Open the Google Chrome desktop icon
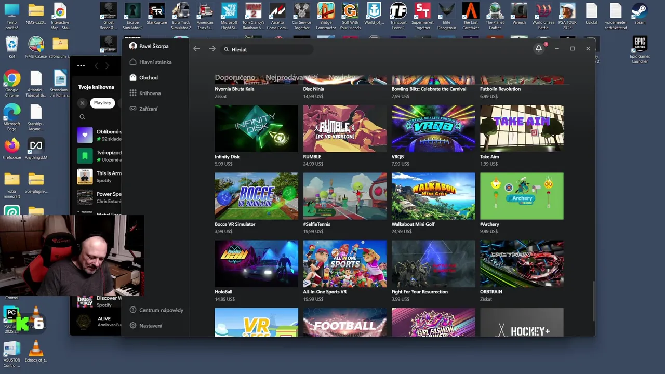 tap(11, 84)
